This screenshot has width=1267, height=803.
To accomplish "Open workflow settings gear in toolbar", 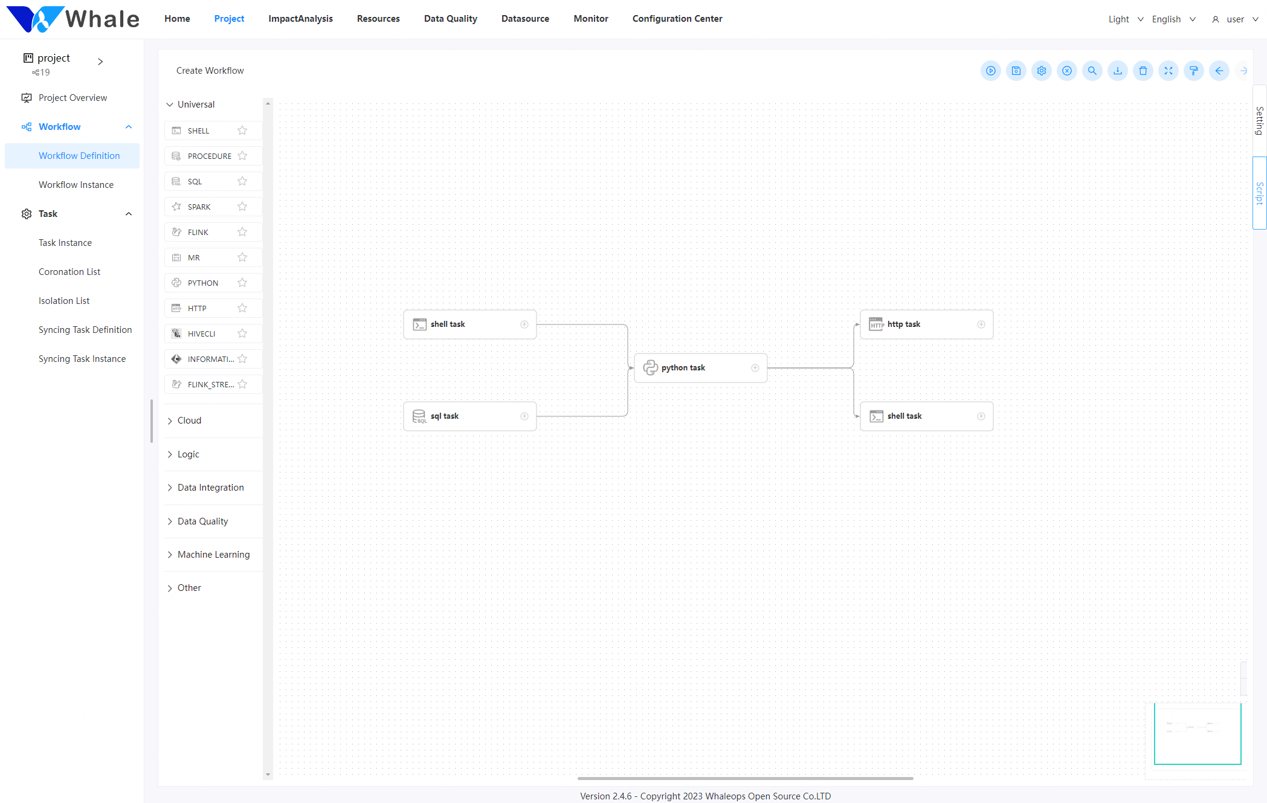I will [1042, 71].
